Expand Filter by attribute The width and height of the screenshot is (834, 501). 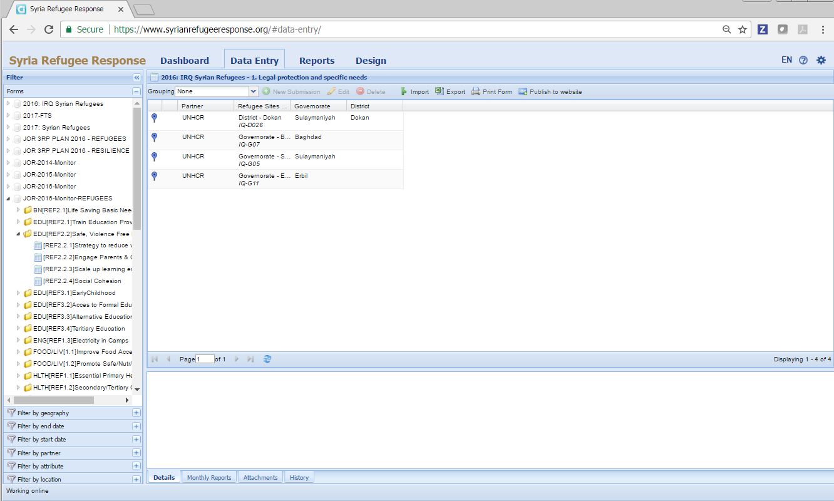point(136,466)
